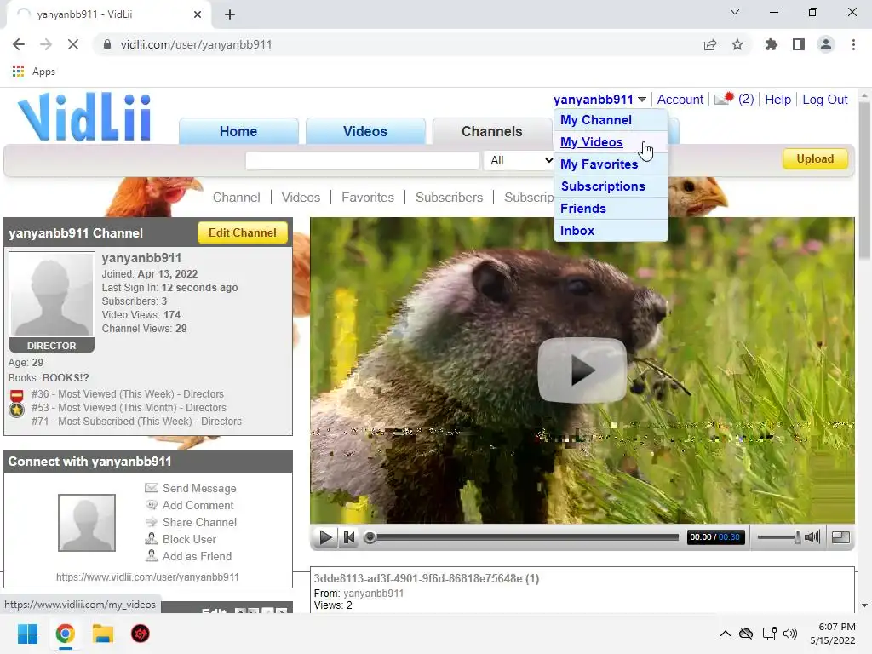
Task: Click the browser address bar URL
Action: click(197, 44)
